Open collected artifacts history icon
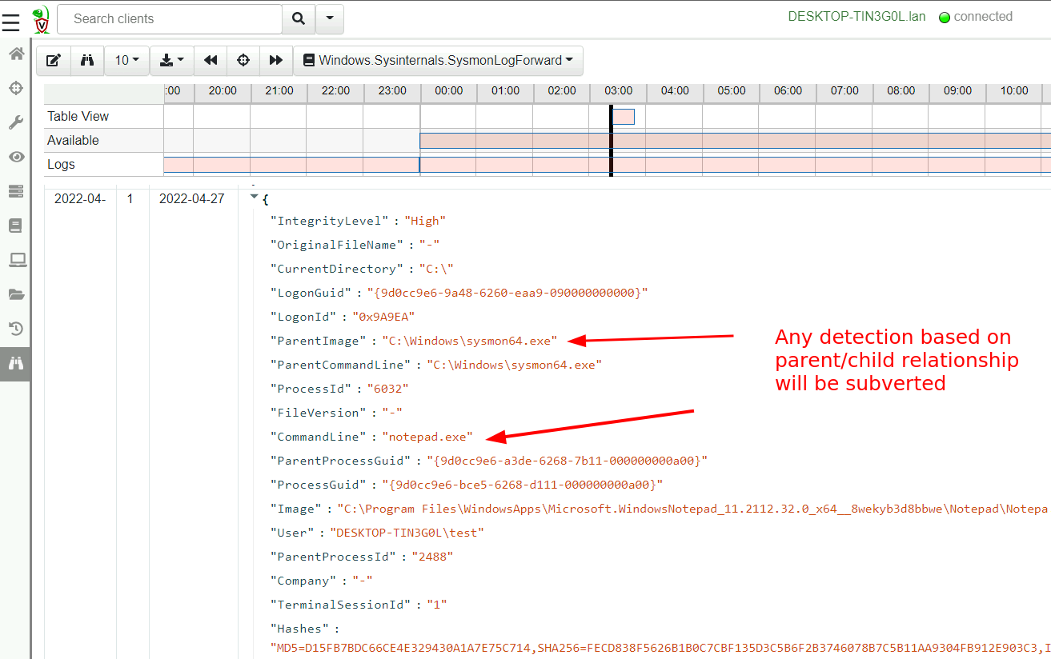 coord(15,329)
